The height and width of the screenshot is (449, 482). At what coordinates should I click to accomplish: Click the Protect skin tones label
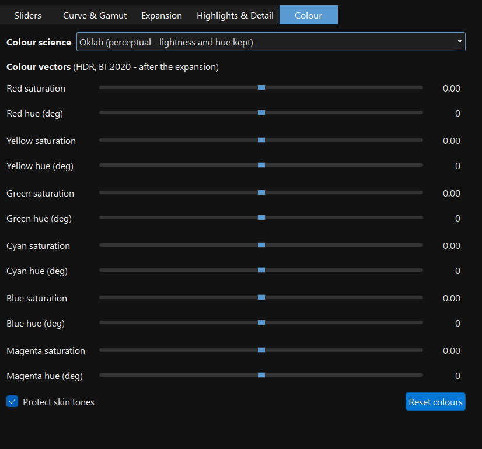tap(58, 402)
